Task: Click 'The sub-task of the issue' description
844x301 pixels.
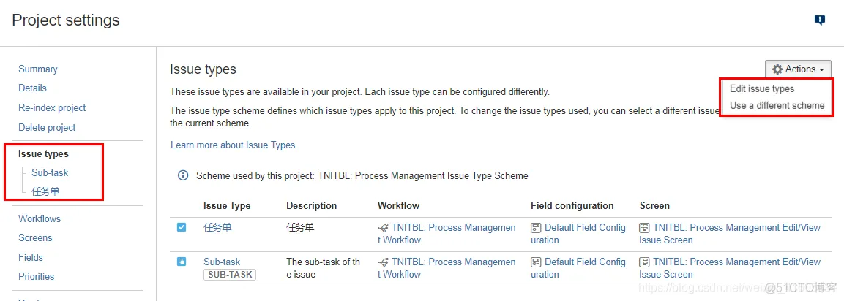Action: (324, 268)
